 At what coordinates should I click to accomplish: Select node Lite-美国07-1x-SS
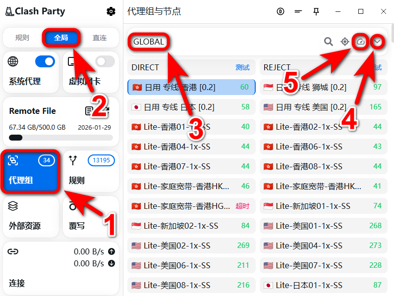point(324,266)
